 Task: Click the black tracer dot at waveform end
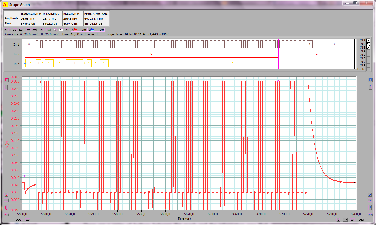coord(355,182)
